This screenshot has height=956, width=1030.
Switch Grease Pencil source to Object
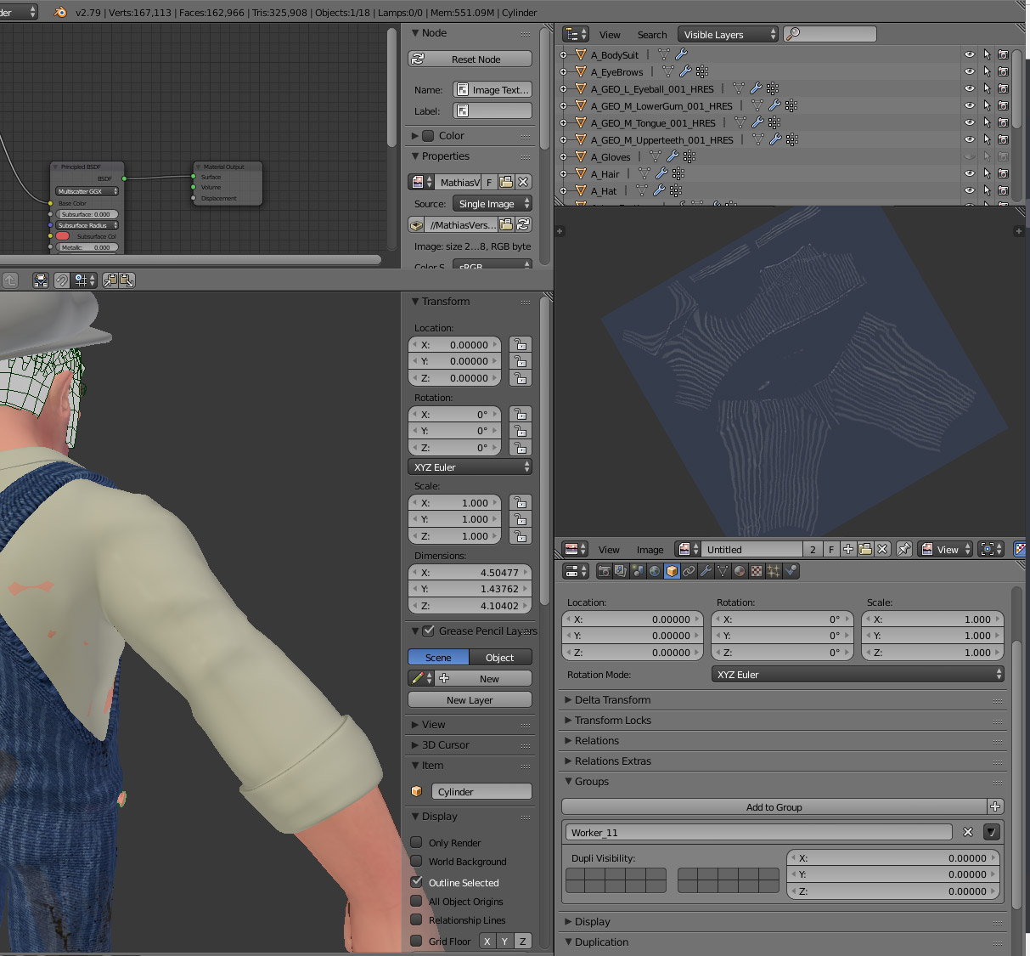click(x=500, y=657)
